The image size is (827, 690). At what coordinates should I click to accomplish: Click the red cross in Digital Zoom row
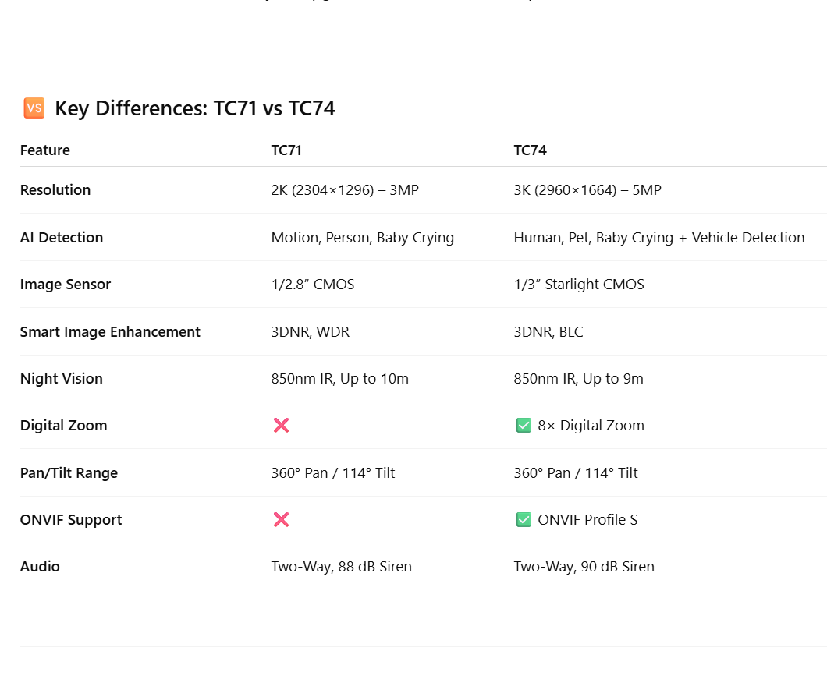[281, 426]
